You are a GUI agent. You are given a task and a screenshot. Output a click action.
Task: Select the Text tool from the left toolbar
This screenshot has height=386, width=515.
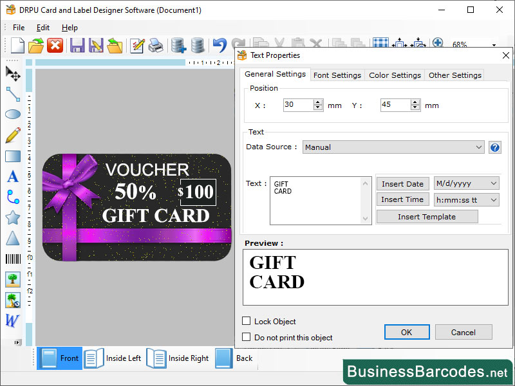tap(14, 176)
